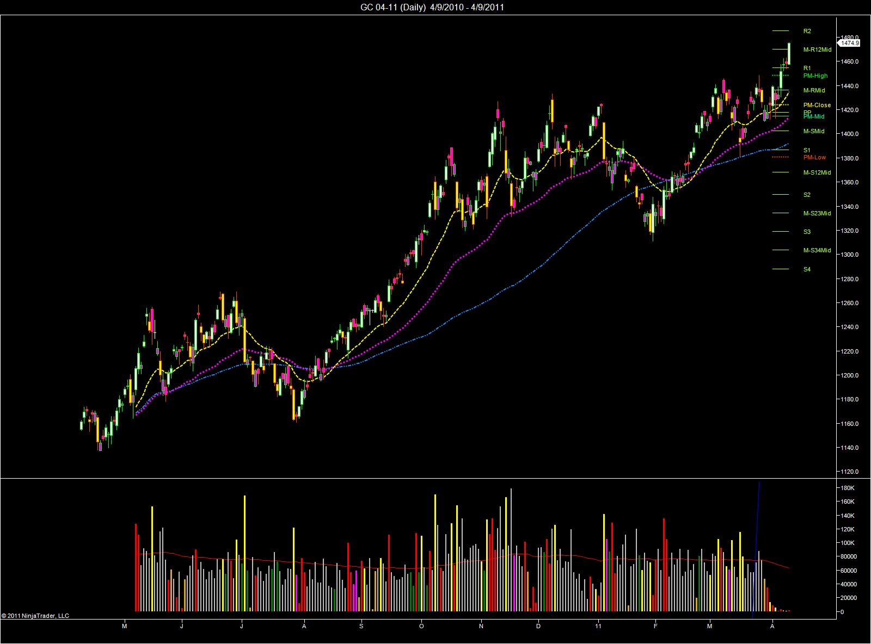Click the R1 resistance label

(807, 68)
